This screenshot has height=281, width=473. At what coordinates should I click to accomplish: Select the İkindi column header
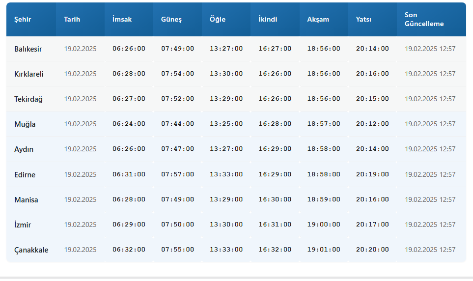pos(268,19)
